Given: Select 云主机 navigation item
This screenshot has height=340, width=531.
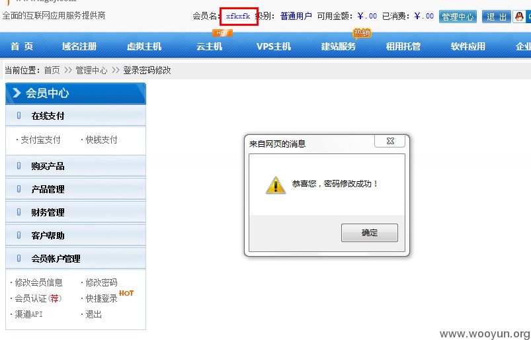Looking at the screenshot, I should pyautogui.click(x=209, y=46).
